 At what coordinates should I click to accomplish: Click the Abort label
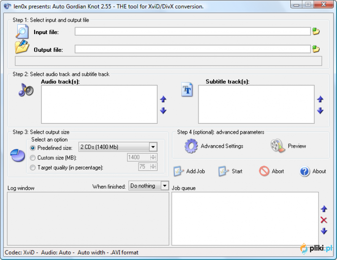[x=278, y=171]
